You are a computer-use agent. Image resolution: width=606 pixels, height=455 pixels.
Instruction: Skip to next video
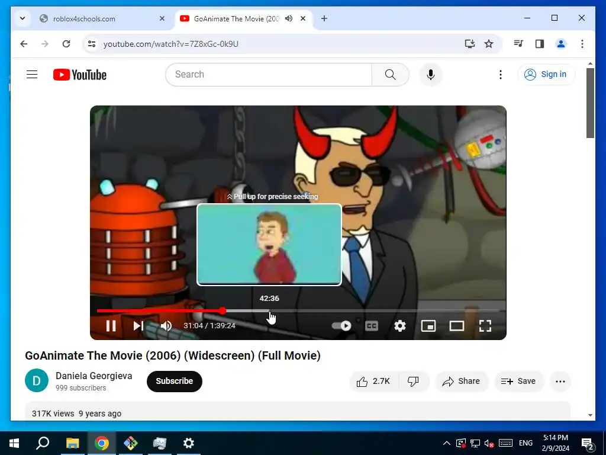click(x=138, y=326)
